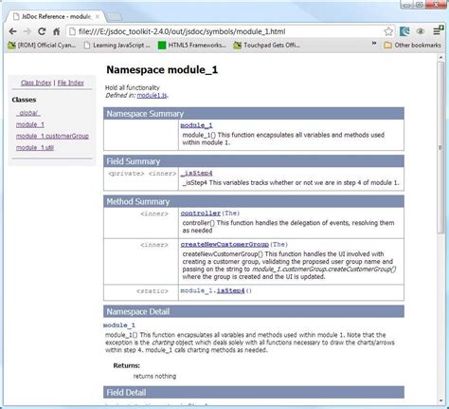Viewport: 449px width, 409px height.
Task: Click the Namespace Detail section header
Action: pyautogui.click(x=254, y=311)
